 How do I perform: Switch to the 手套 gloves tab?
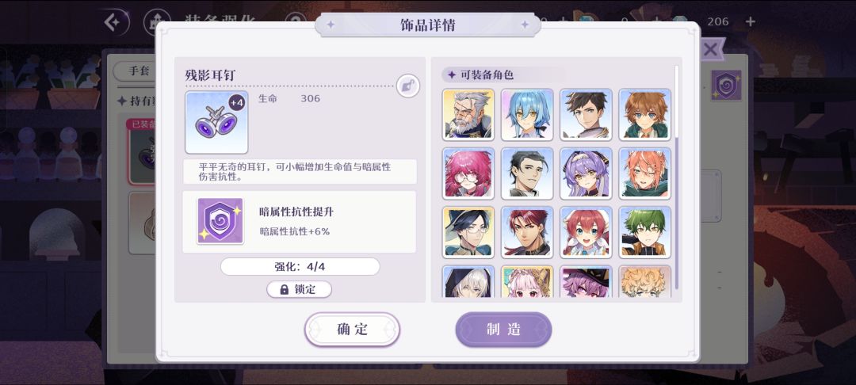136,71
